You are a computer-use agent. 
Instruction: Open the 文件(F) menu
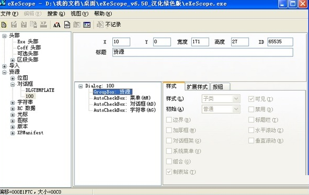click(9, 14)
